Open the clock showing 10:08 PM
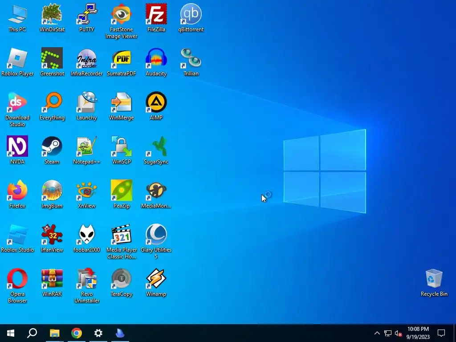Screen dimensions: 456x342 (418, 333)
